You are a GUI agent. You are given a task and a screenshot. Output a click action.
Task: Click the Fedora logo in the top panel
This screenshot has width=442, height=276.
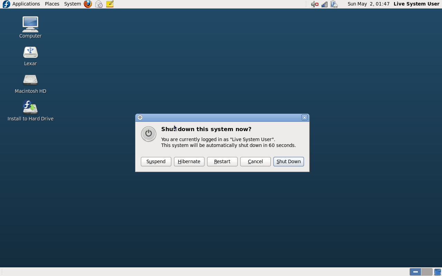coord(6,4)
